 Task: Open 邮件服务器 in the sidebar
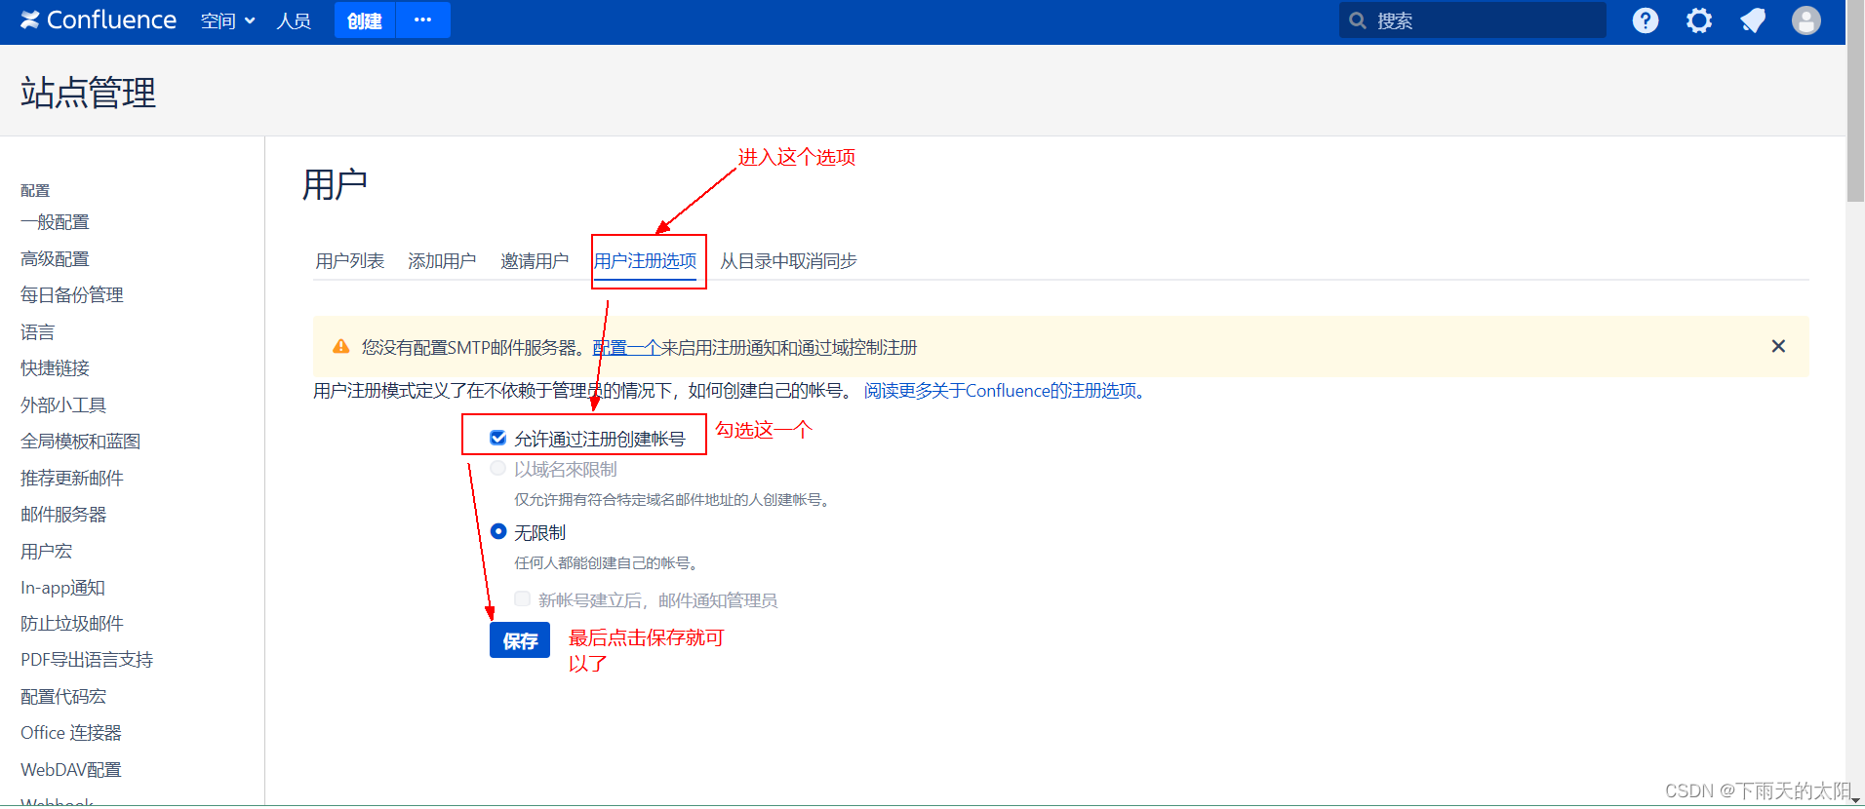point(63,514)
